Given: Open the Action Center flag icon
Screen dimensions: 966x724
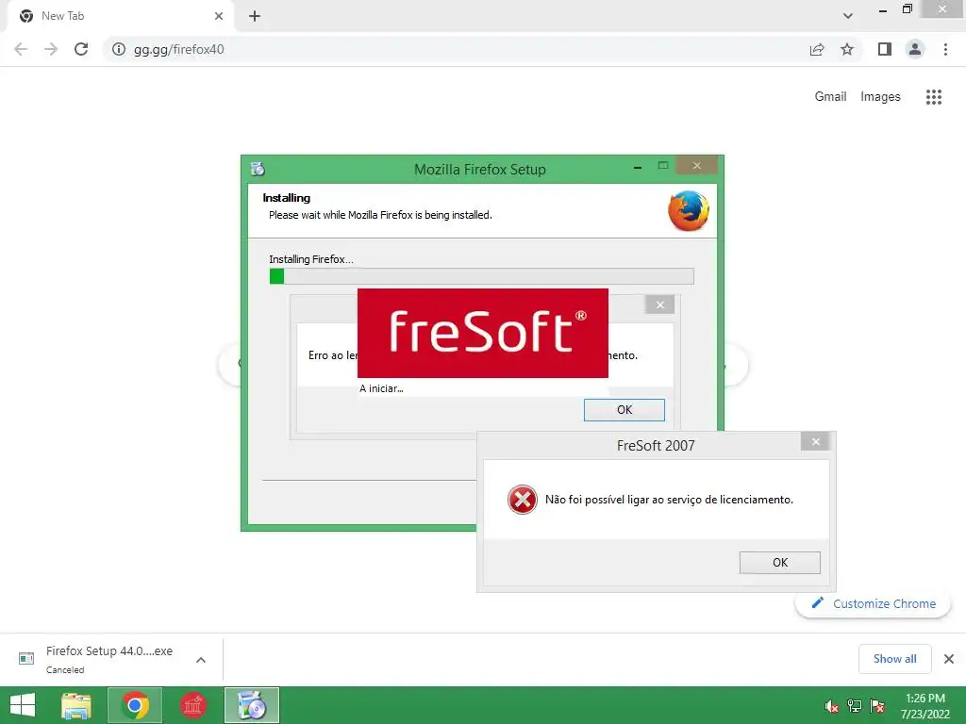Looking at the screenshot, I should (x=877, y=706).
